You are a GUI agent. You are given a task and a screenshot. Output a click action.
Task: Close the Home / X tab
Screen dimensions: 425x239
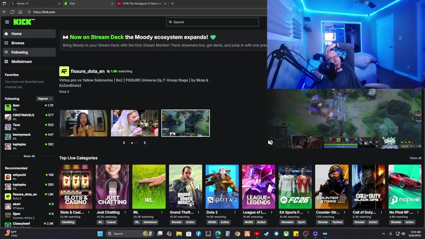point(59,4)
